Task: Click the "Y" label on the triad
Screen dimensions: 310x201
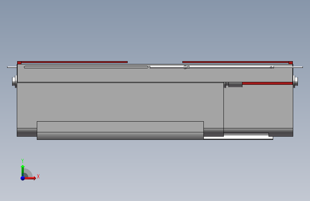Action: tap(23, 161)
